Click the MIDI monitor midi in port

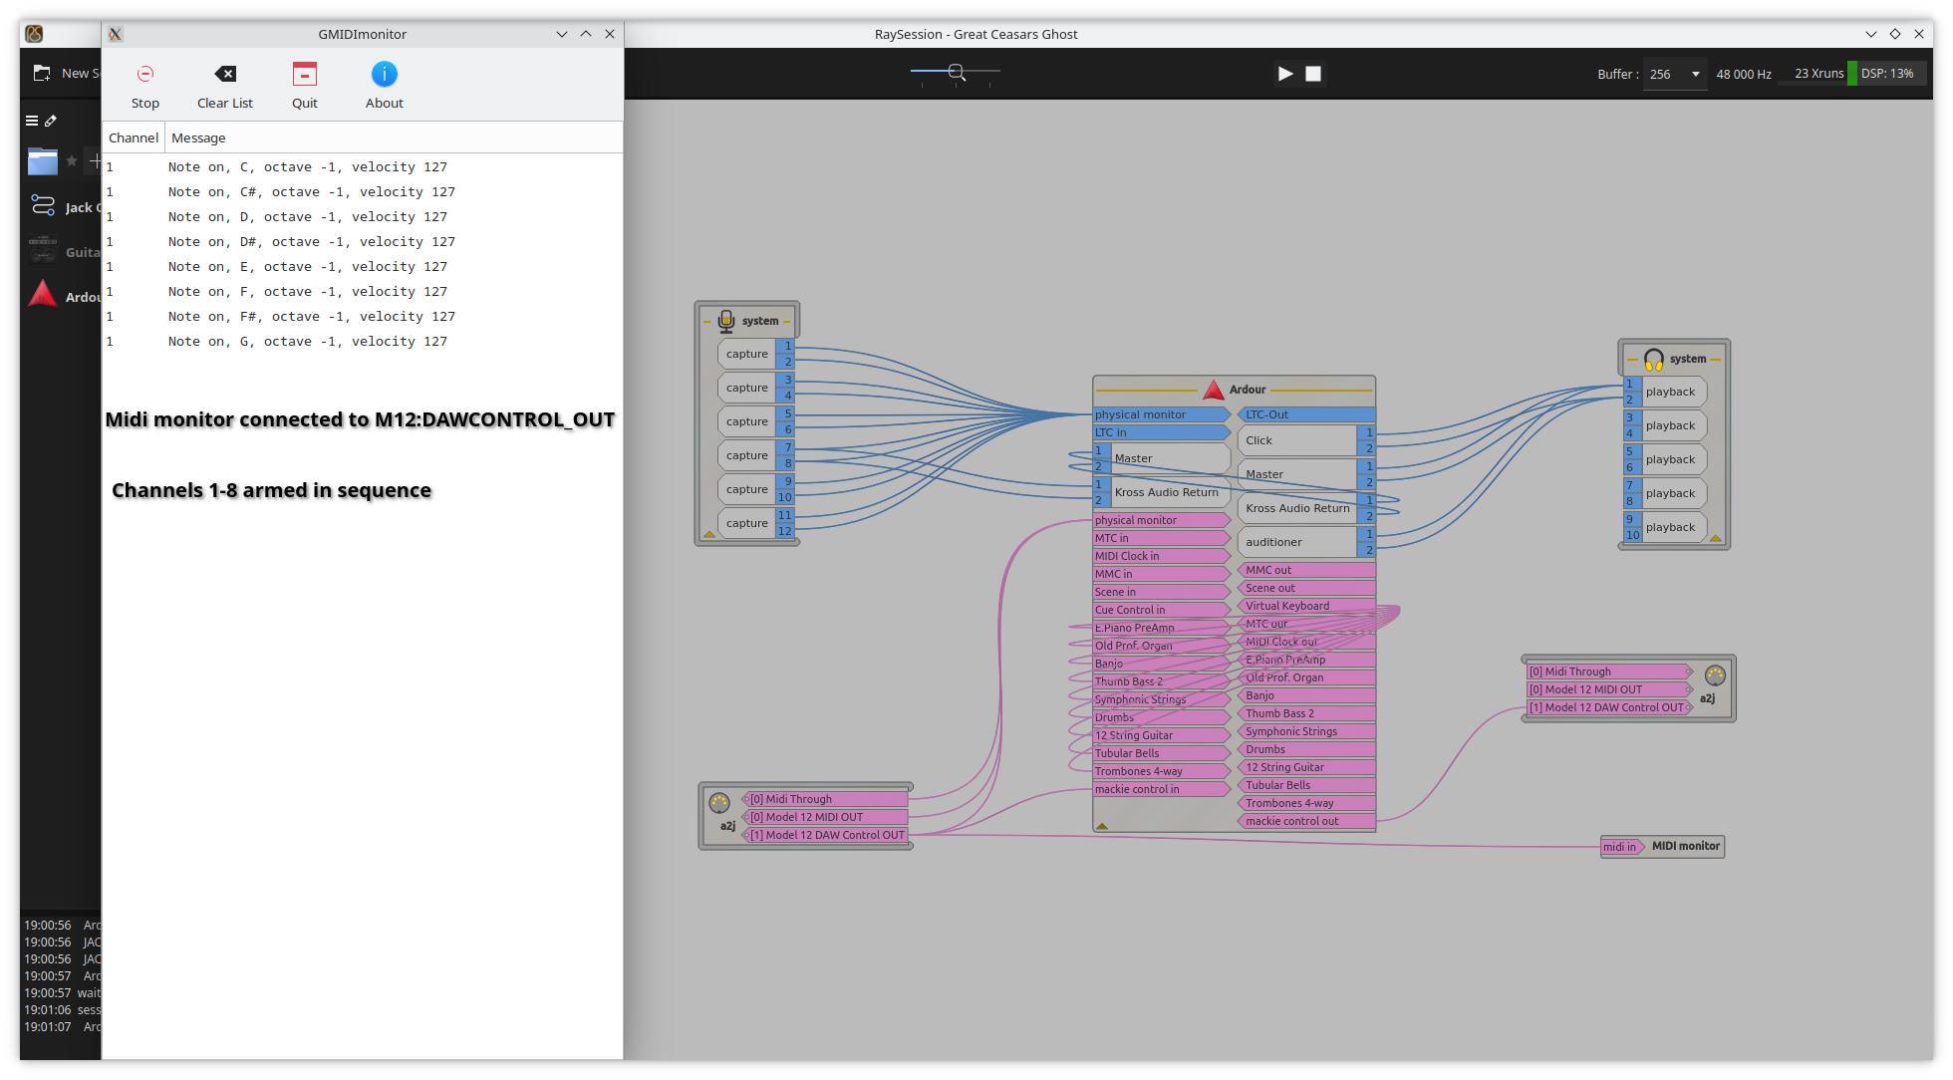pyautogui.click(x=1620, y=847)
